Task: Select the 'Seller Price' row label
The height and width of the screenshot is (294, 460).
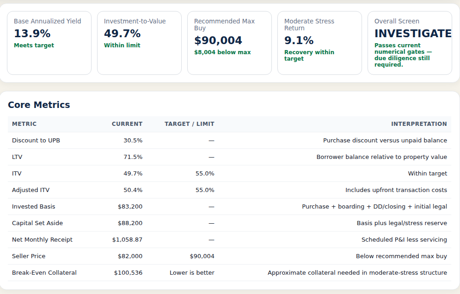Action: click(29, 256)
